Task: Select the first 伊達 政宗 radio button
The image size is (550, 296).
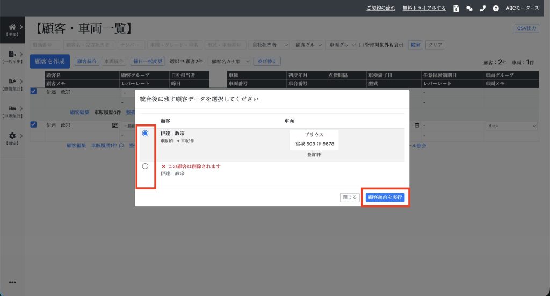Action: (x=145, y=134)
